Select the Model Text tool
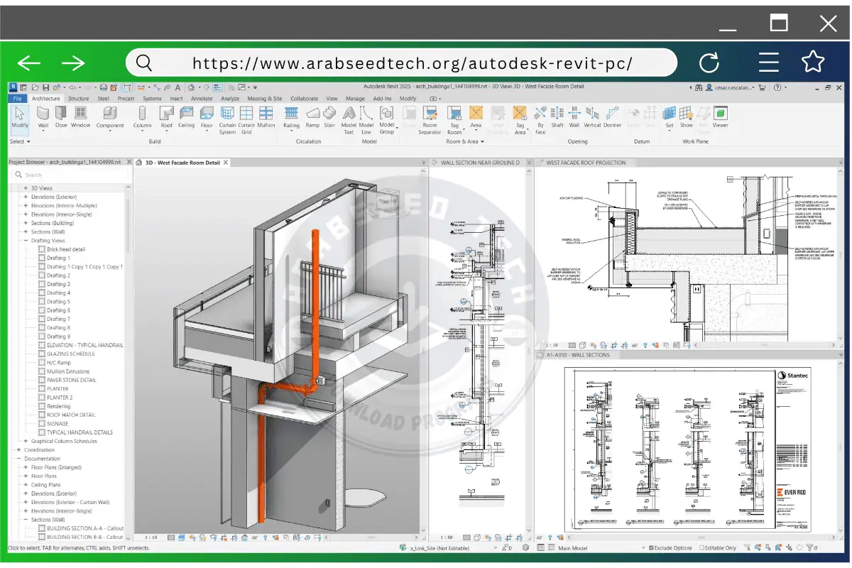This screenshot has height=568, width=852. [349, 120]
